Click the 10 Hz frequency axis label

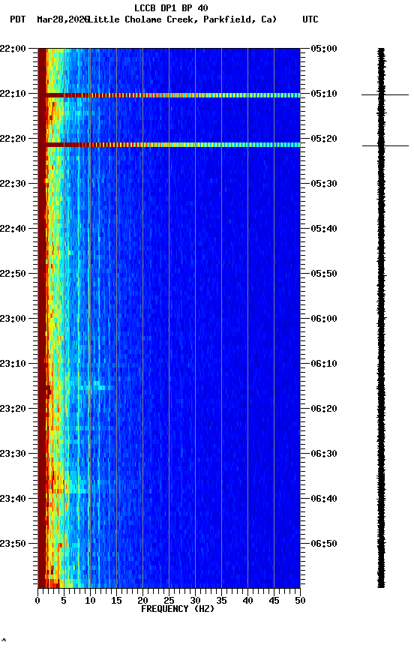click(x=90, y=601)
